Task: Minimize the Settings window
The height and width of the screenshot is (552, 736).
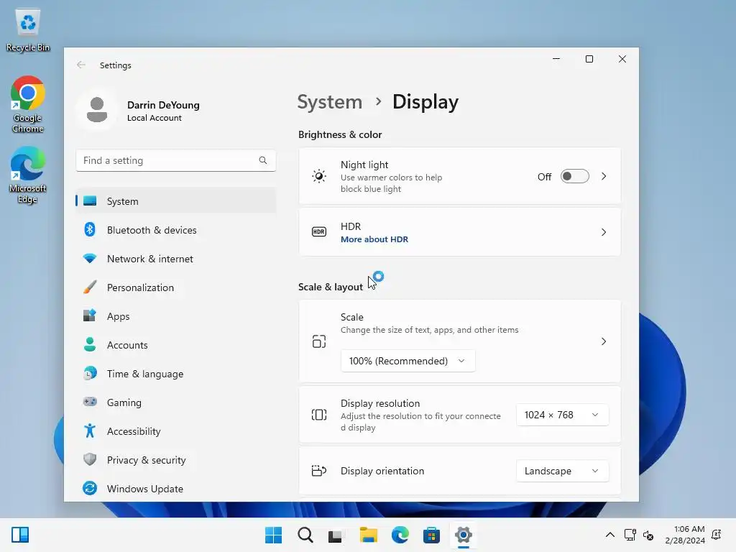Action: 556,59
